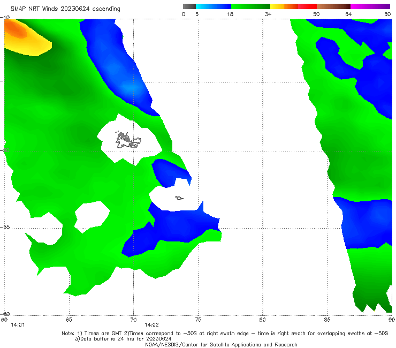Click the colorbar label '18'
The height and width of the screenshot is (348, 396).
pyautogui.click(x=230, y=14)
